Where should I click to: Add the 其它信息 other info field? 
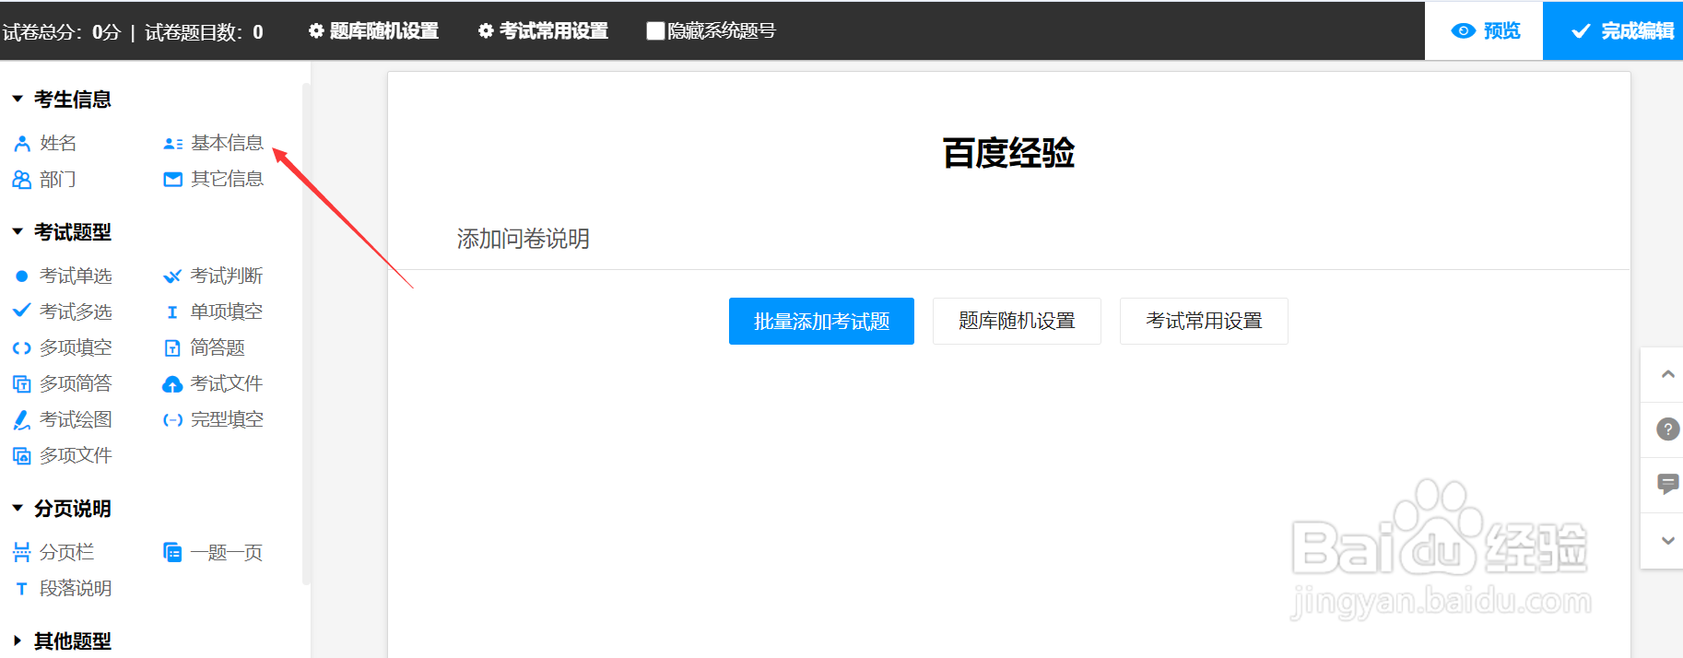coord(214,179)
